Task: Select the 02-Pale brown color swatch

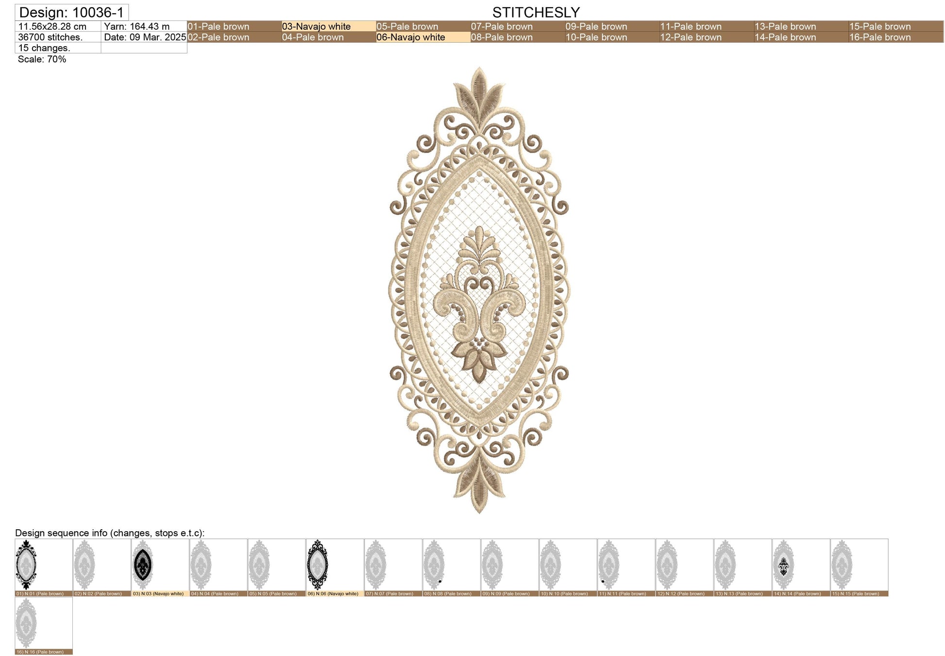Action: pyautogui.click(x=234, y=37)
